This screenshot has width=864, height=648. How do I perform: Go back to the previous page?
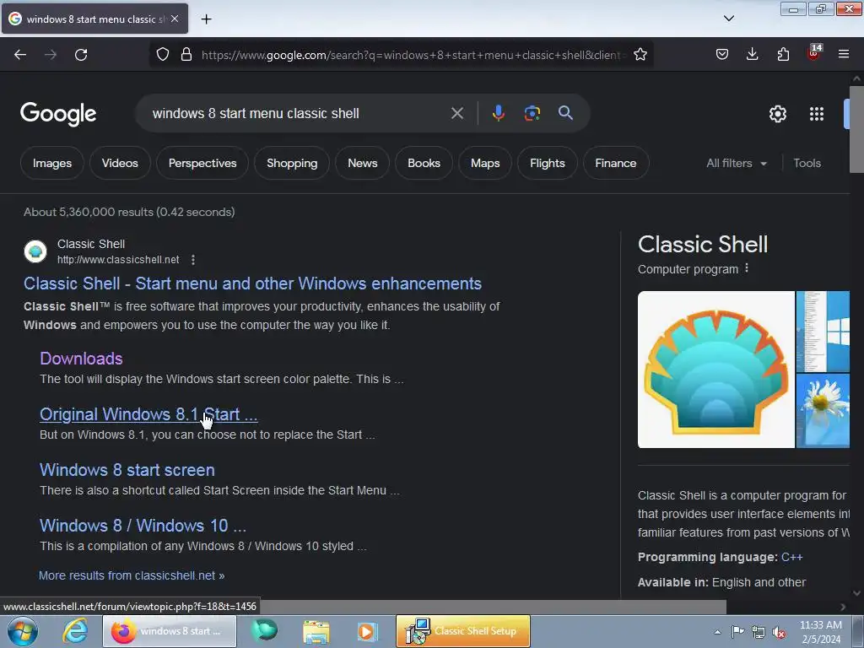click(20, 55)
